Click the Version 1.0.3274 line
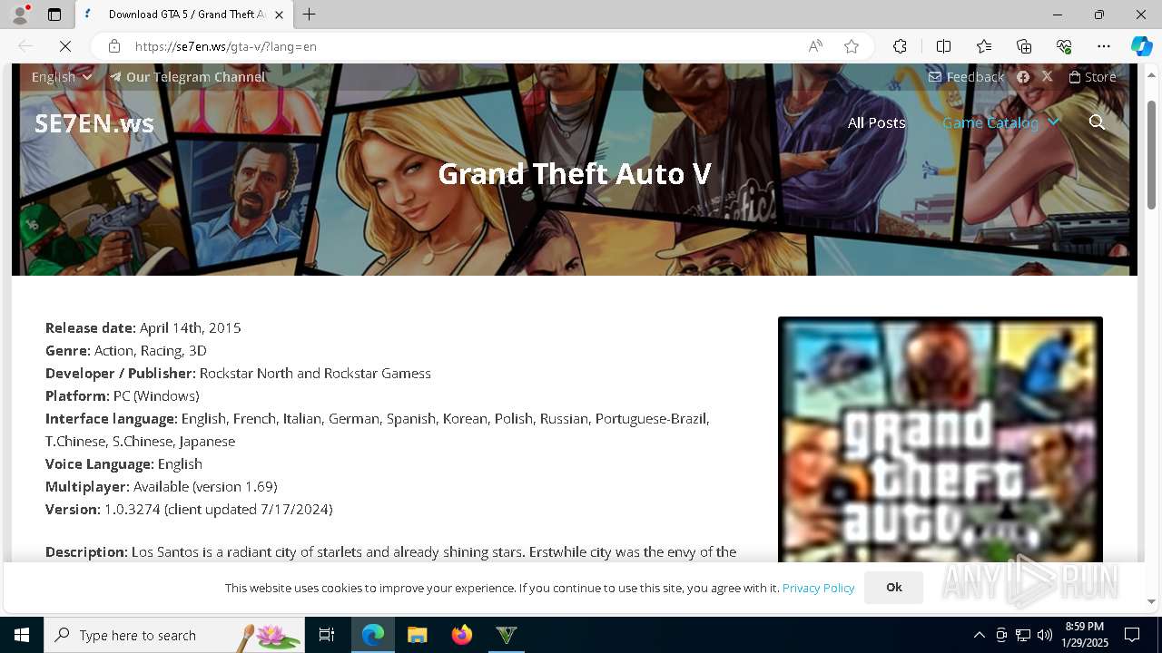Image resolution: width=1162 pixels, height=653 pixels. [x=189, y=509]
